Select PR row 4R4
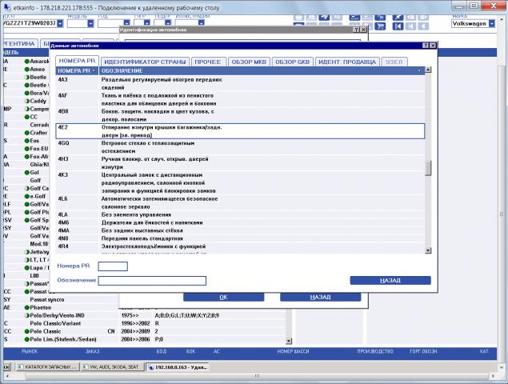The image size is (508, 384). tap(240, 248)
